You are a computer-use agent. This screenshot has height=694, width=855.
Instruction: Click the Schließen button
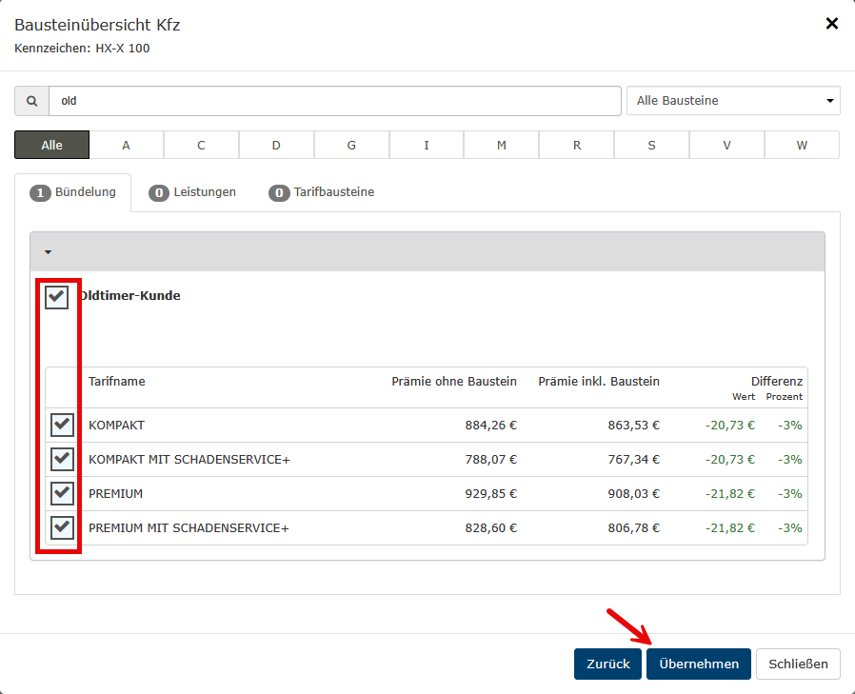click(798, 664)
